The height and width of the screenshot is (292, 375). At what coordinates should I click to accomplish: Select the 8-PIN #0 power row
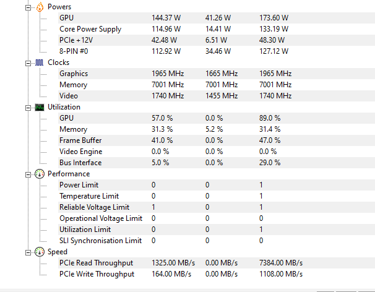217,51
